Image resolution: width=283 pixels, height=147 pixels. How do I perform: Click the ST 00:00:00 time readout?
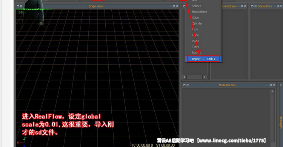165,145
